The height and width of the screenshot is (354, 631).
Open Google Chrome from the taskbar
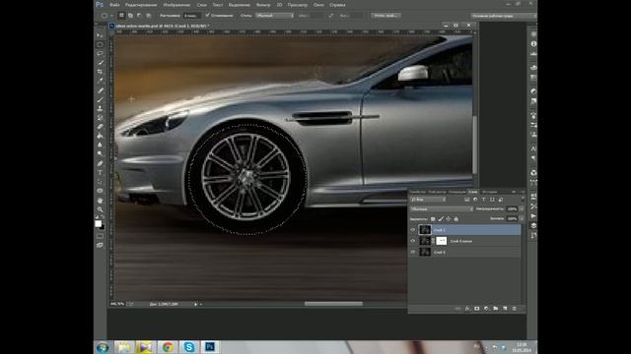pyautogui.click(x=168, y=347)
